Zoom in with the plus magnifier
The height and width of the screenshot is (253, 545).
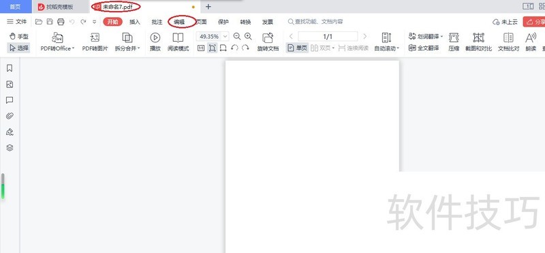coord(248,36)
